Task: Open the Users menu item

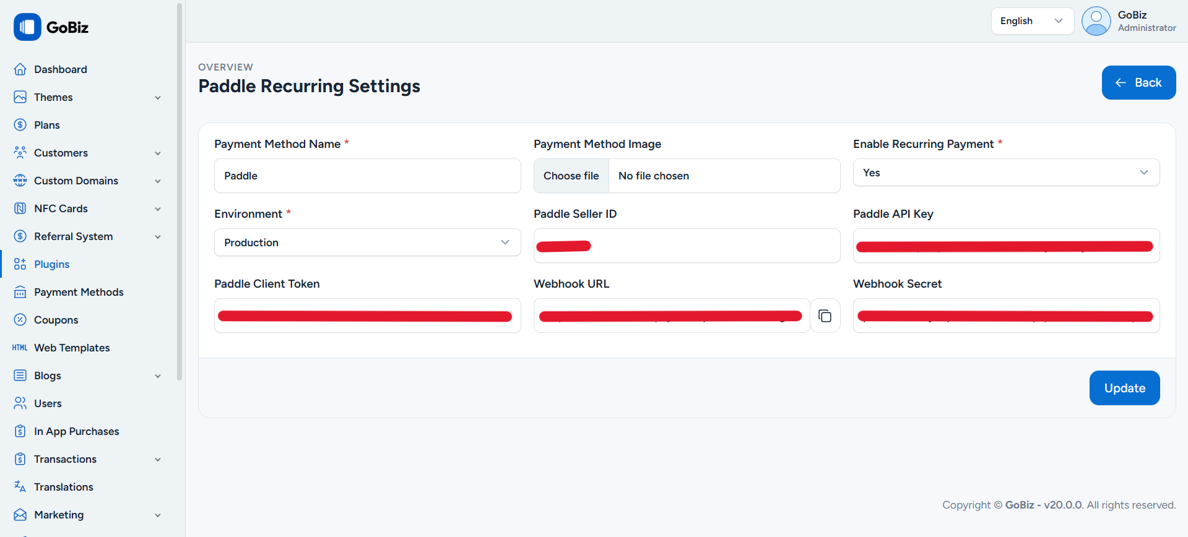Action: [48, 403]
